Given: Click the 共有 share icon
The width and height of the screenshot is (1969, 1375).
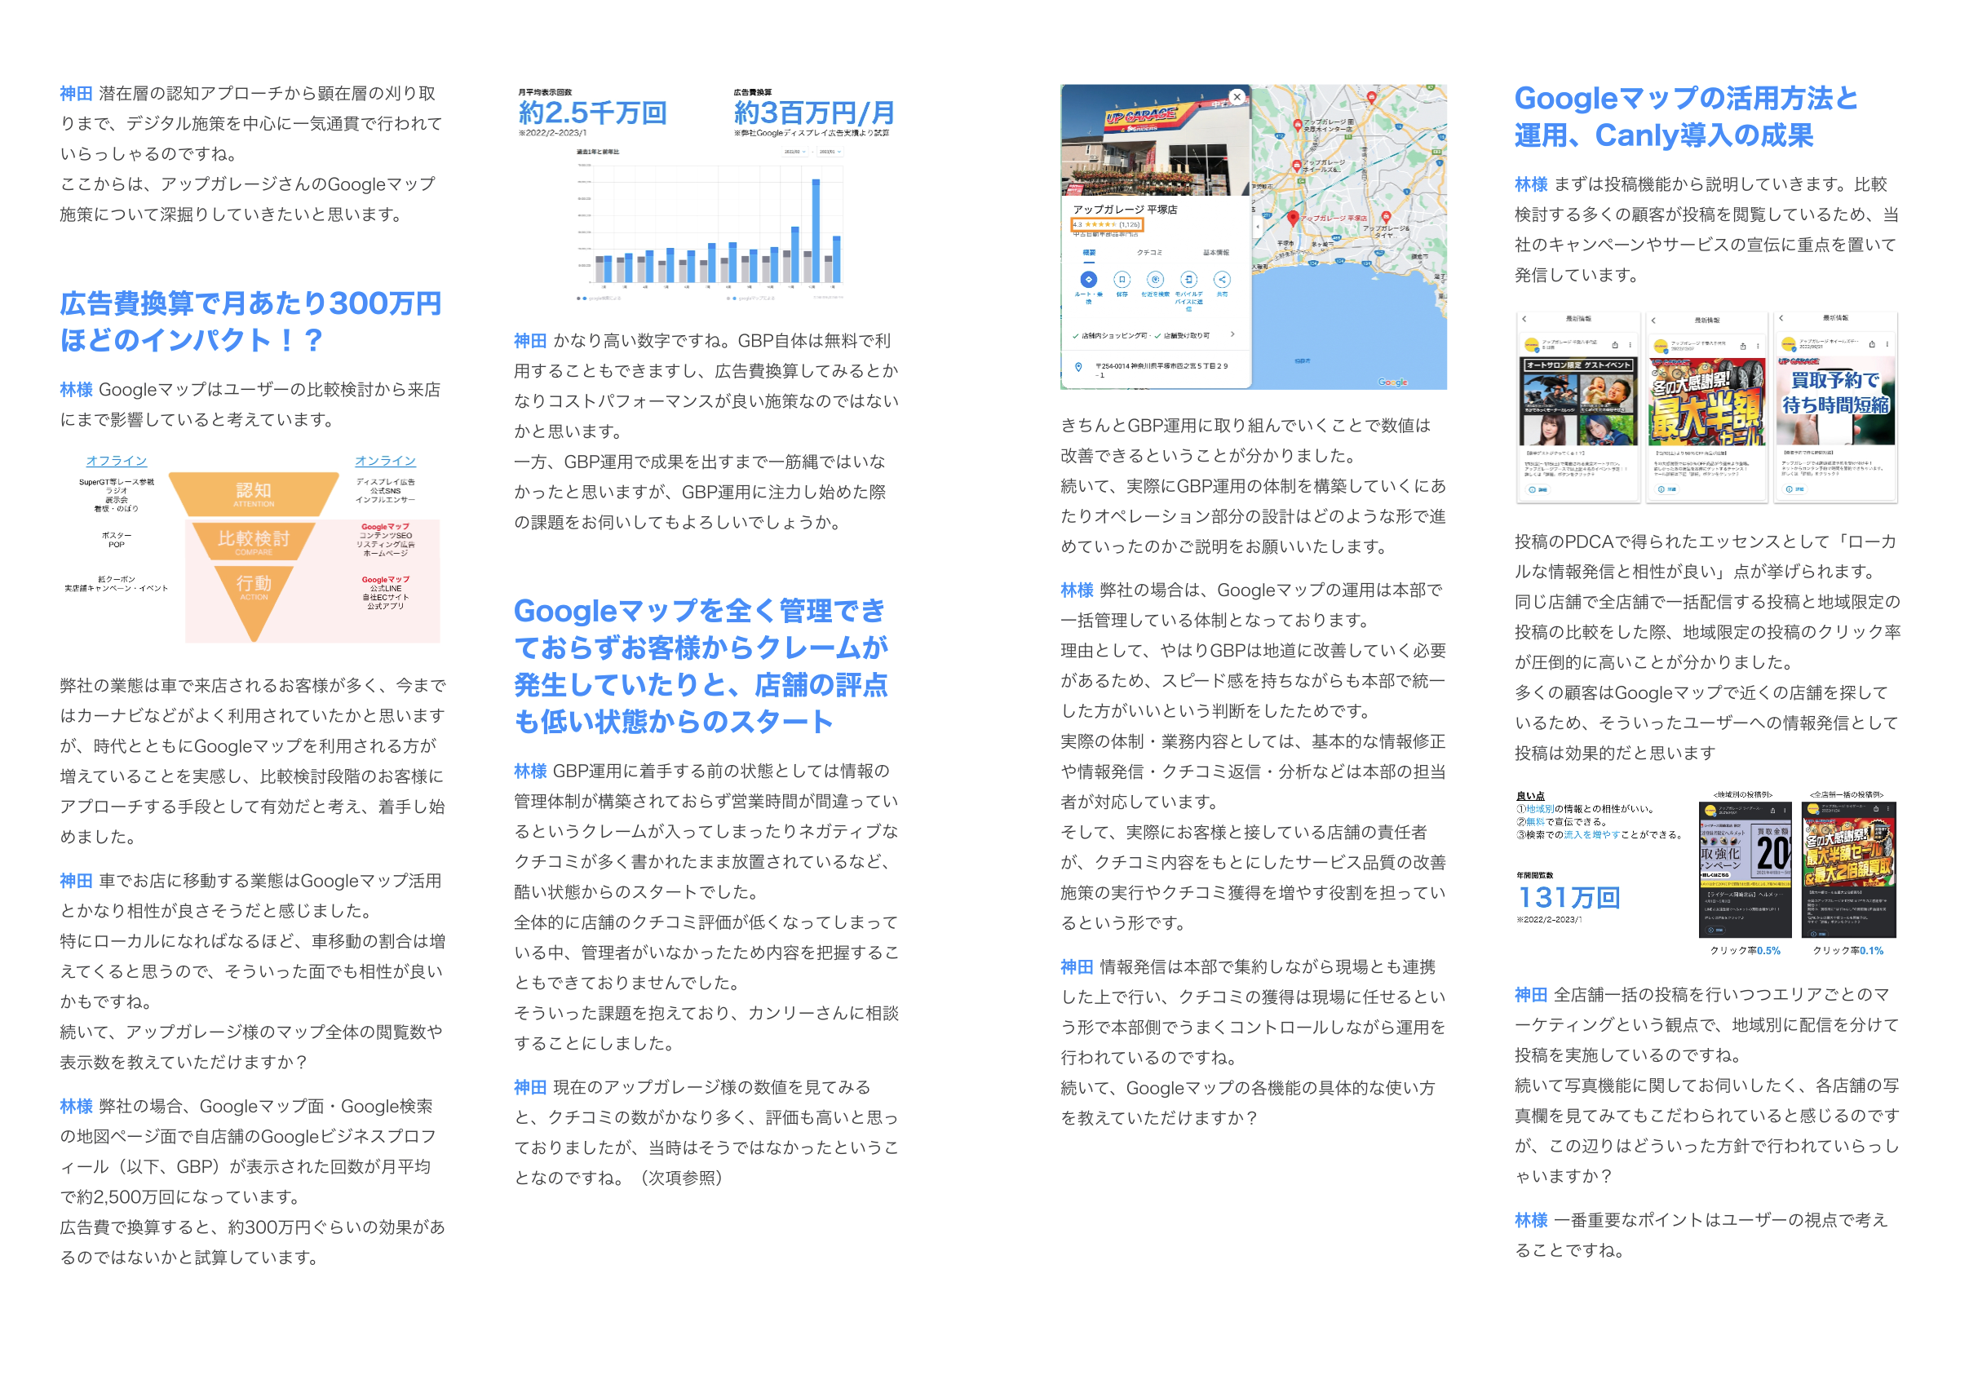Looking at the screenshot, I should 1222,280.
